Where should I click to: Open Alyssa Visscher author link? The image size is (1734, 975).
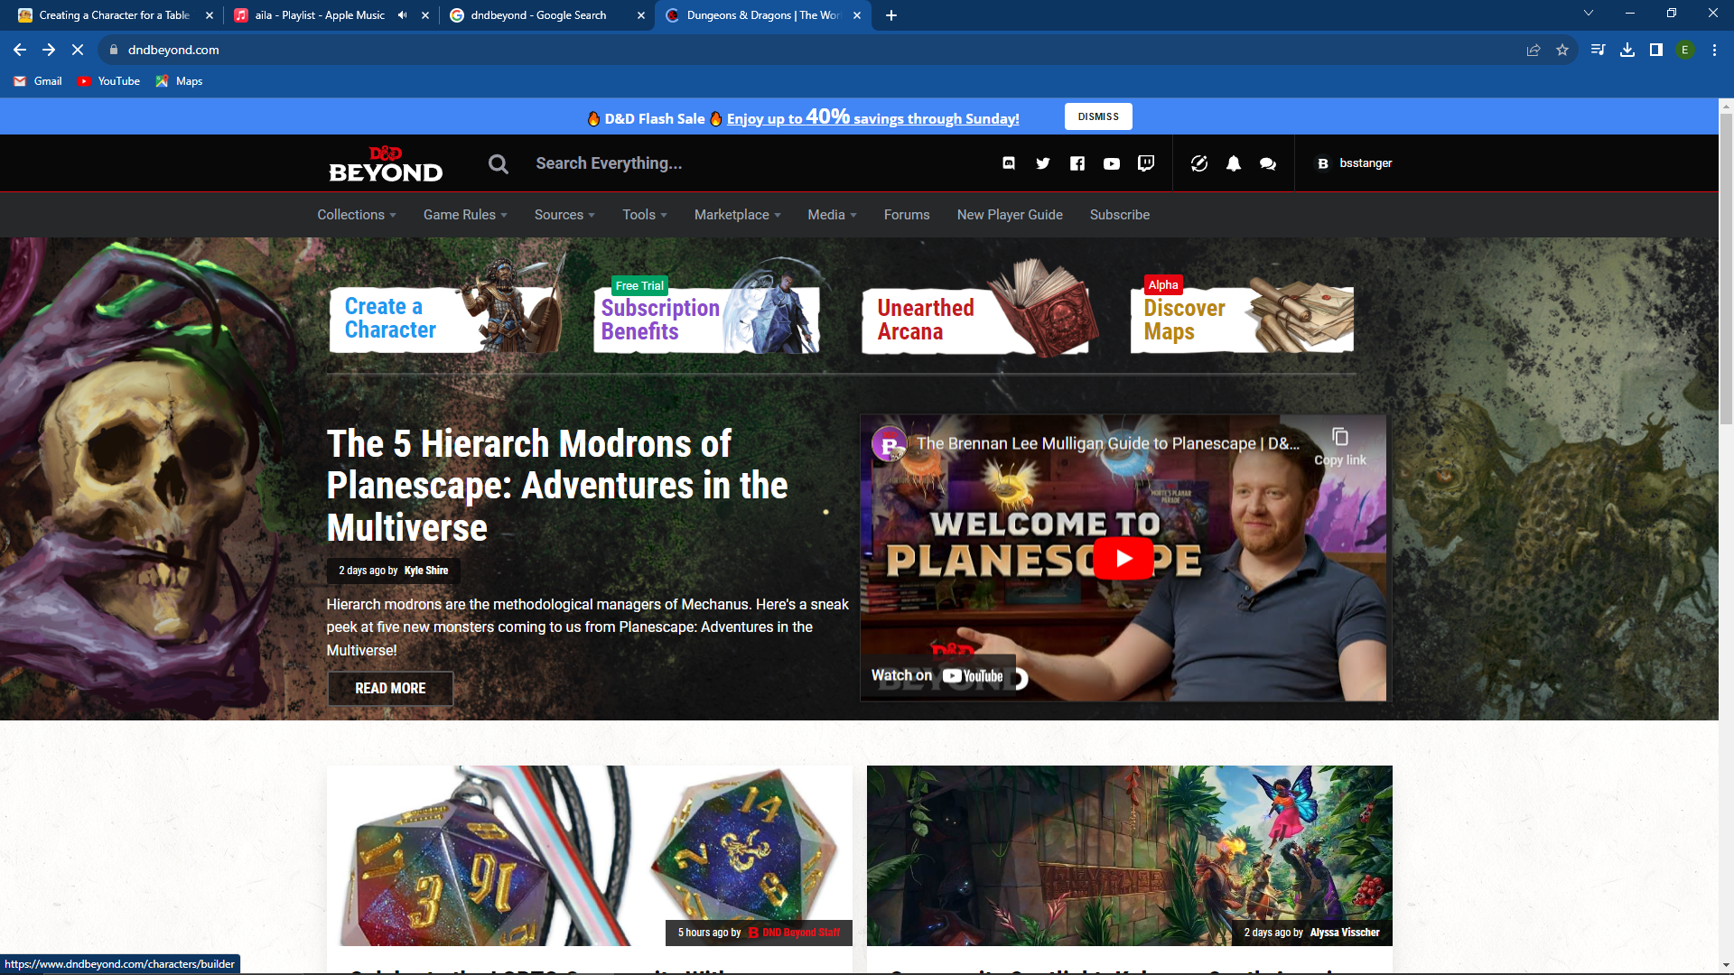pyautogui.click(x=1345, y=933)
